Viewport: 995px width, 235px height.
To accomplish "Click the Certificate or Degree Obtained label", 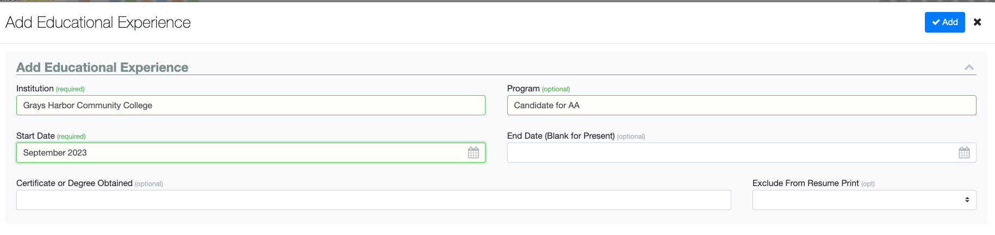I will click(x=74, y=183).
